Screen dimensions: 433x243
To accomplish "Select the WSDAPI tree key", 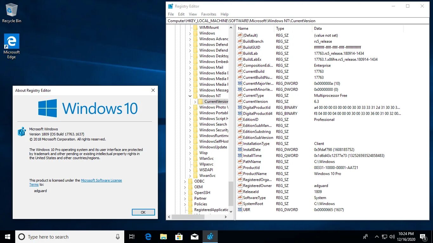I will (x=206, y=170).
